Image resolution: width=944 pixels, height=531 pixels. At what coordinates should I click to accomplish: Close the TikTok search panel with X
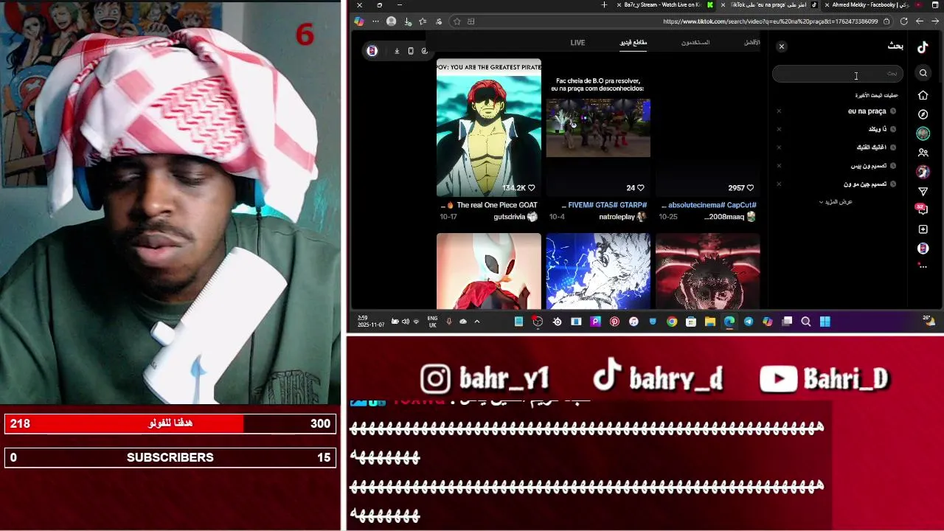(782, 46)
